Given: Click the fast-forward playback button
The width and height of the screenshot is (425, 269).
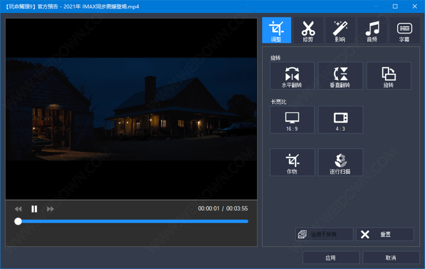Looking at the screenshot, I should tap(51, 209).
